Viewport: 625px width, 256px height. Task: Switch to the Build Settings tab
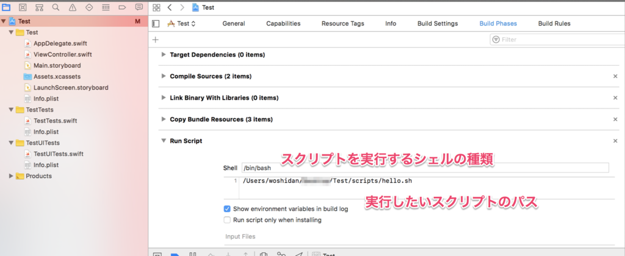[438, 24]
